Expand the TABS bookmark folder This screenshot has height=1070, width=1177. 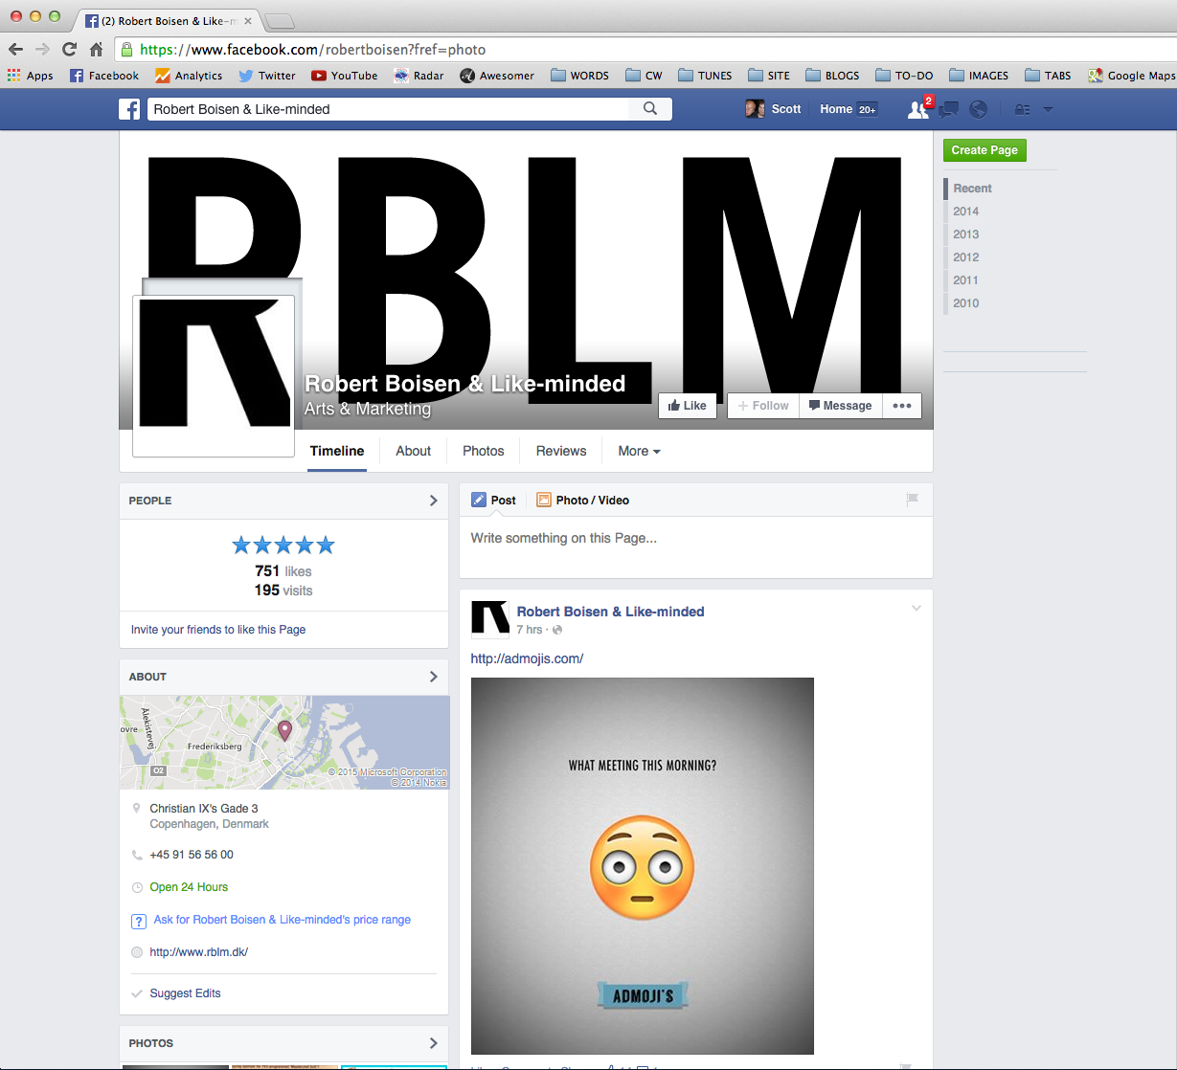[x=1048, y=76]
